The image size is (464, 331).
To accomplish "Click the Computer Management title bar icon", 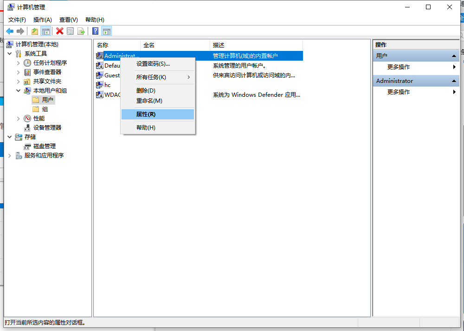I will tap(11, 7).
